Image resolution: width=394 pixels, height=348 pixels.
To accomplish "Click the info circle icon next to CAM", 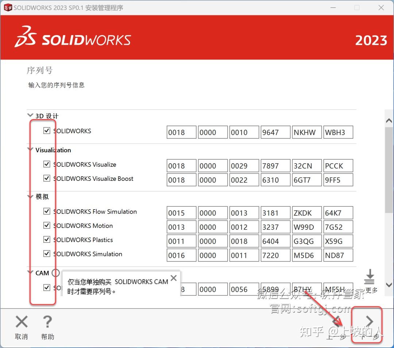I will tap(56, 273).
